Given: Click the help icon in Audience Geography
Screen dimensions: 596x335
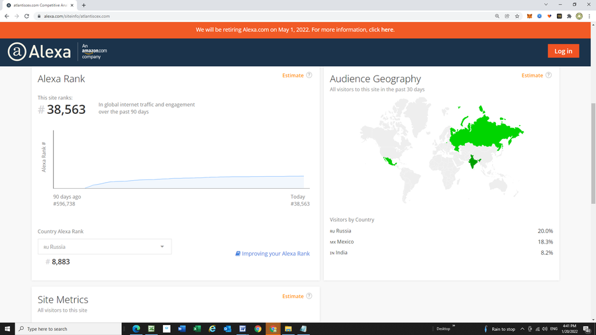Looking at the screenshot, I should coord(548,75).
